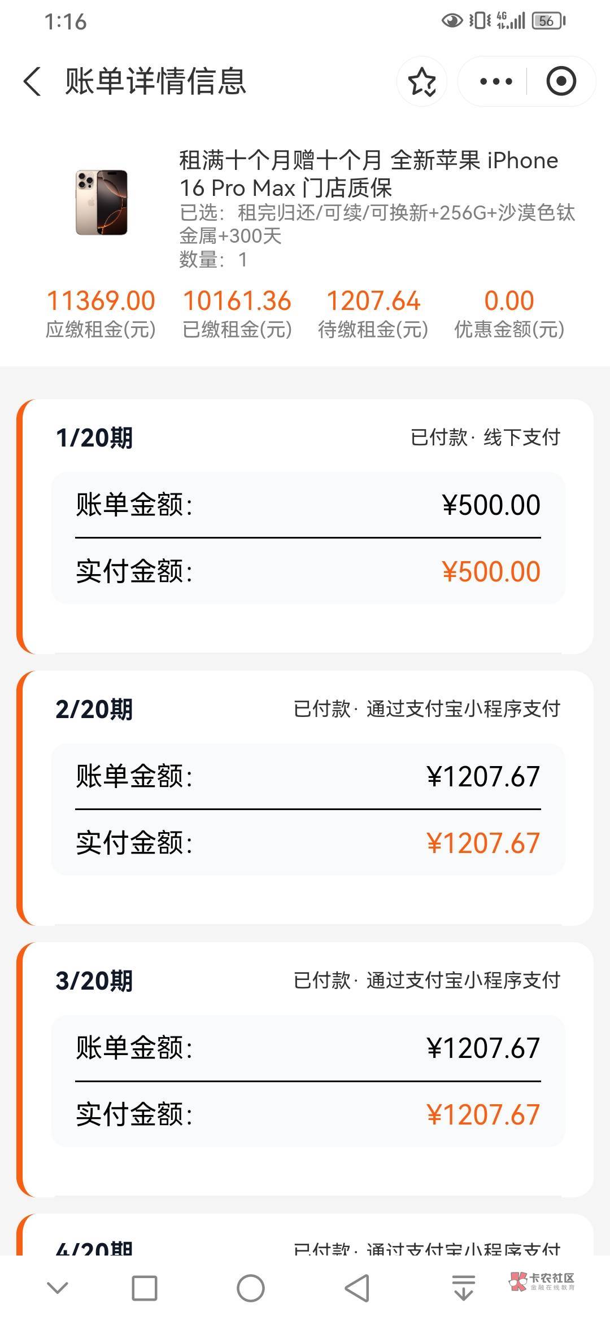610x1321 pixels.
Task: Collapse navigation bar with down chevron
Action: pyautogui.click(x=57, y=1288)
